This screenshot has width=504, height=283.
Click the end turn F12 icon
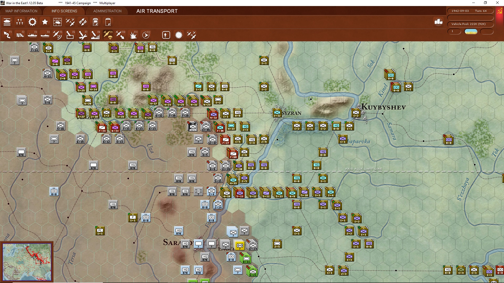pos(146,35)
